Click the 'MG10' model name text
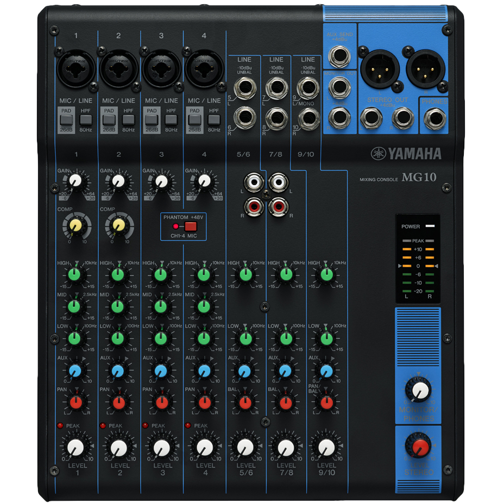The width and height of the screenshot is (504, 504). click(x=419, y=177)
